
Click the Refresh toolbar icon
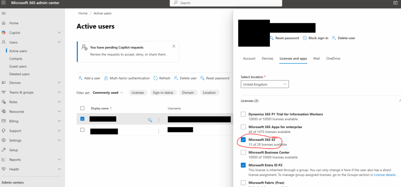(x=155, y=78)
